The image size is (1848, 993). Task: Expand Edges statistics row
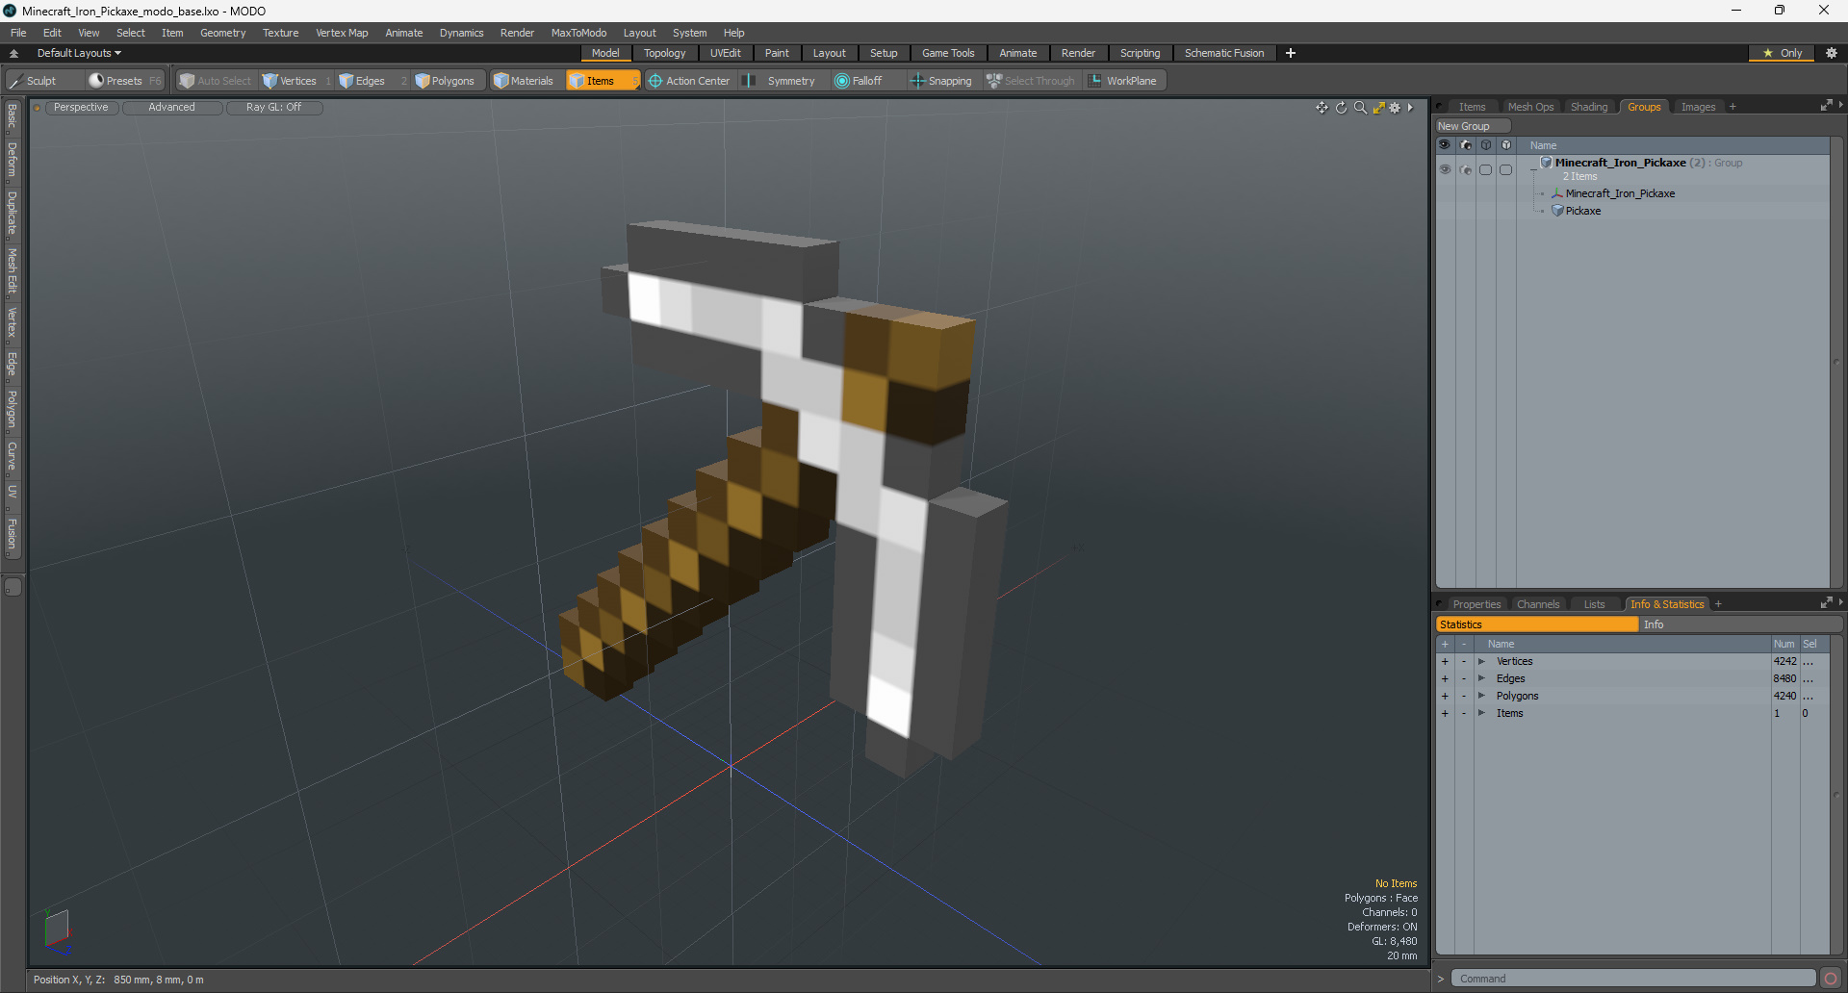[x=1481, y=678]
